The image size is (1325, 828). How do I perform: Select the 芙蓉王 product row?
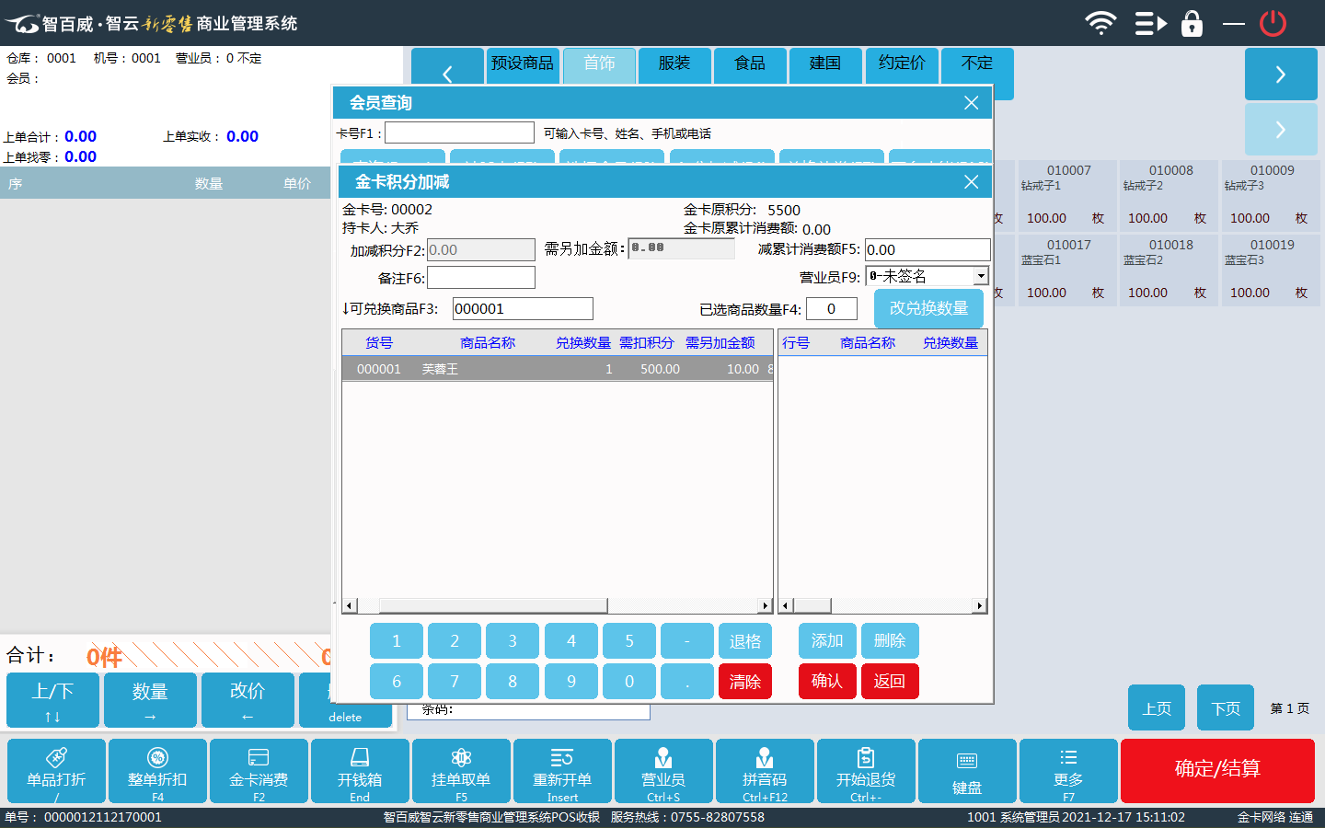tap(557, 369)
